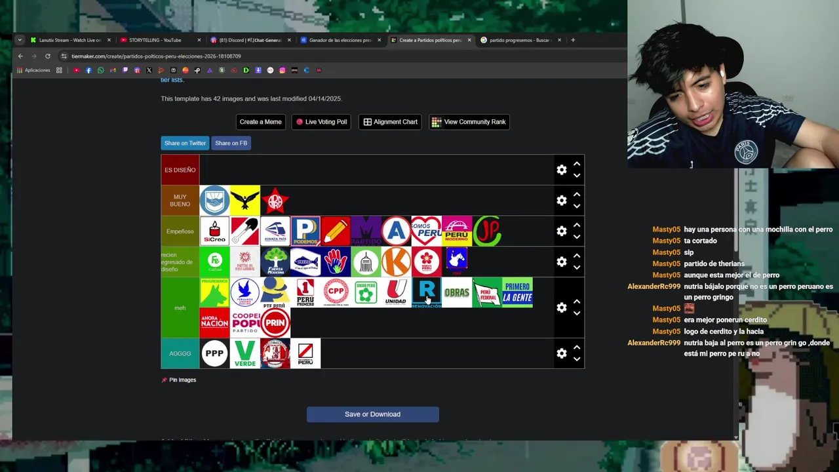
Task: Open the Alignment Chart view
Action: pos(390,122)
